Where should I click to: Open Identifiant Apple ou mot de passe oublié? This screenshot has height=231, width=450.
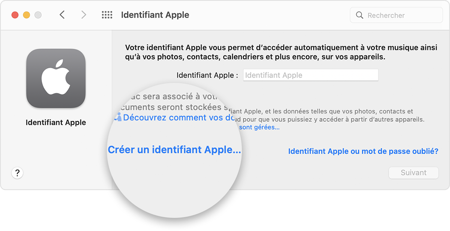pos(363,151)
